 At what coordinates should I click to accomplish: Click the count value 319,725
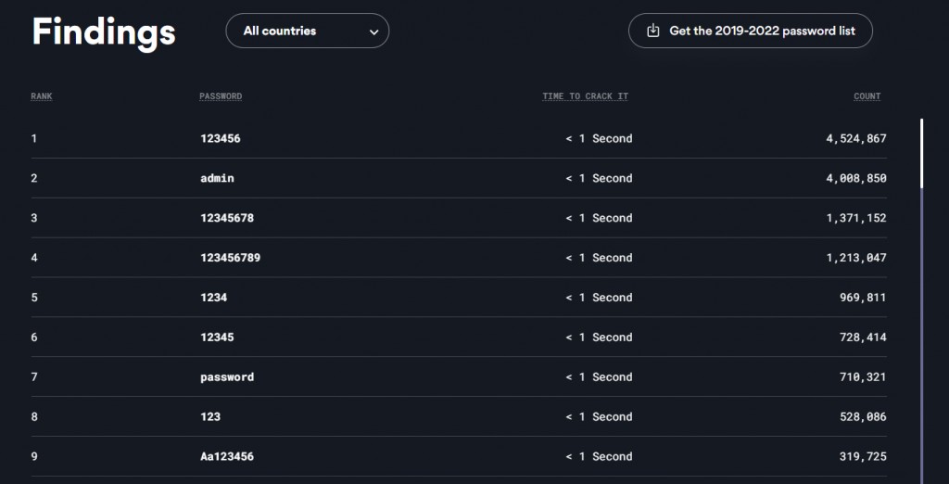point(862,457)
